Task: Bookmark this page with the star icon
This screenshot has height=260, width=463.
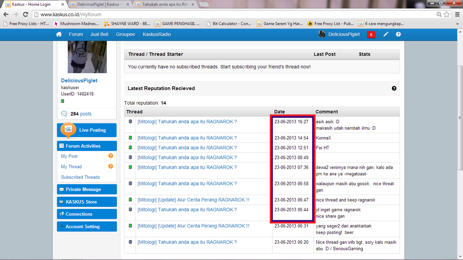Action: 447,14
